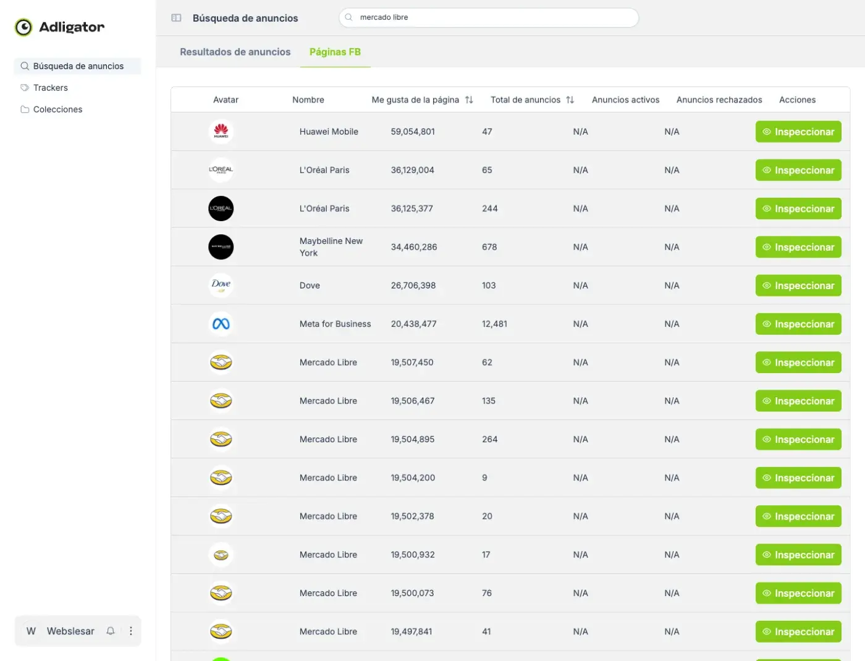Click the Maybelline New York name
Viewport: 865px width, 661px height.
[331, 247]
